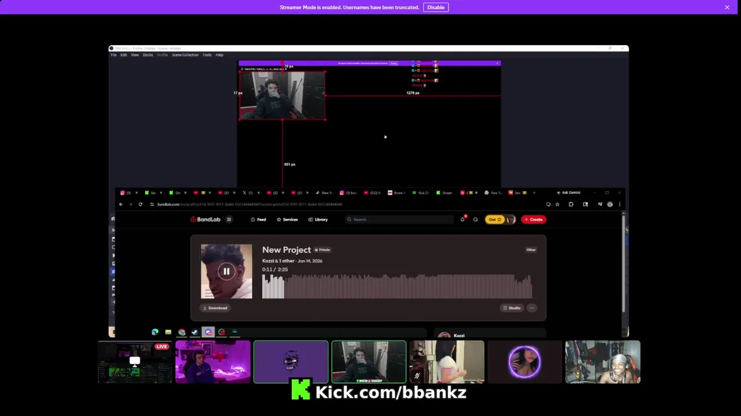Screen dimensions: 741x416
Task: Dismiss the Streamer Mode banner
Action: coord(727,7)
